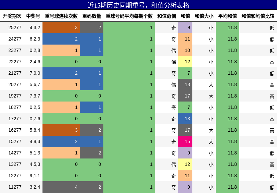The image size is (277, 193).
Task: Click the 和值大小 column header
Action: [204, 16]
